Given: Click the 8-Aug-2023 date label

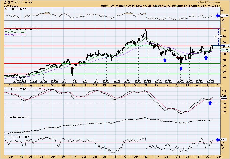Looking at the screenshot, I should click(x=11, y=6).
